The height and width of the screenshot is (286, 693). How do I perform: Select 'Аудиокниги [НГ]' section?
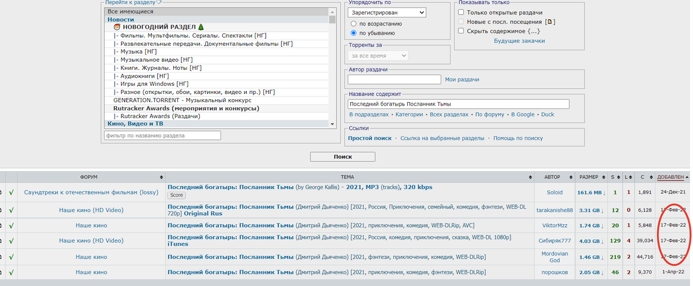(217, 76)
